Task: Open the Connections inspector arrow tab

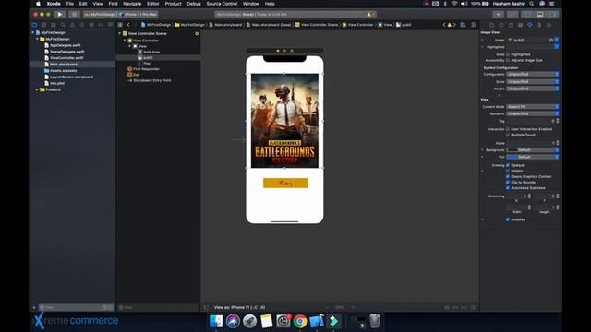Action: (x=549, y=25)
